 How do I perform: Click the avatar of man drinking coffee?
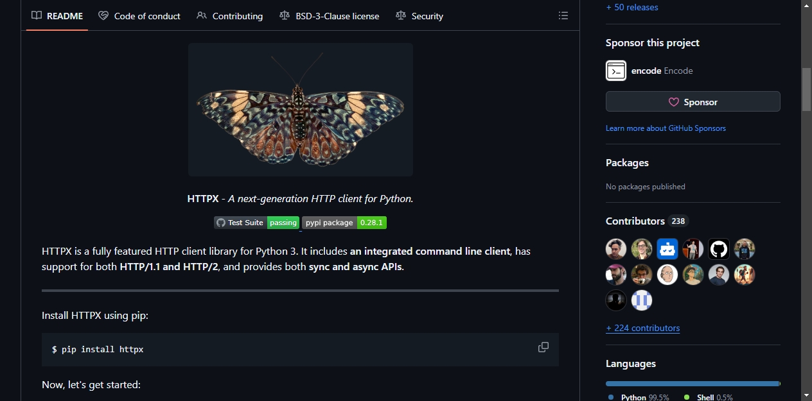pos(642,275)
